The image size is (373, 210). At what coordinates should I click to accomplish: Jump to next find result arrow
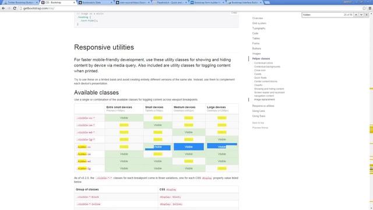coord(361,15)
